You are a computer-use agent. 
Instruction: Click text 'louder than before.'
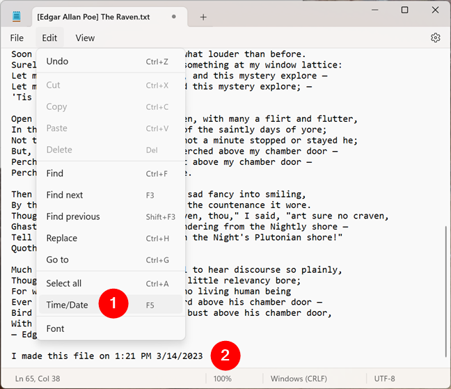click(x=257, y=54)
